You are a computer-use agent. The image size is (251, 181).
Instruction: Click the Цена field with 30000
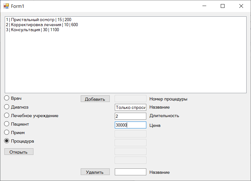(x=131, y=125)
